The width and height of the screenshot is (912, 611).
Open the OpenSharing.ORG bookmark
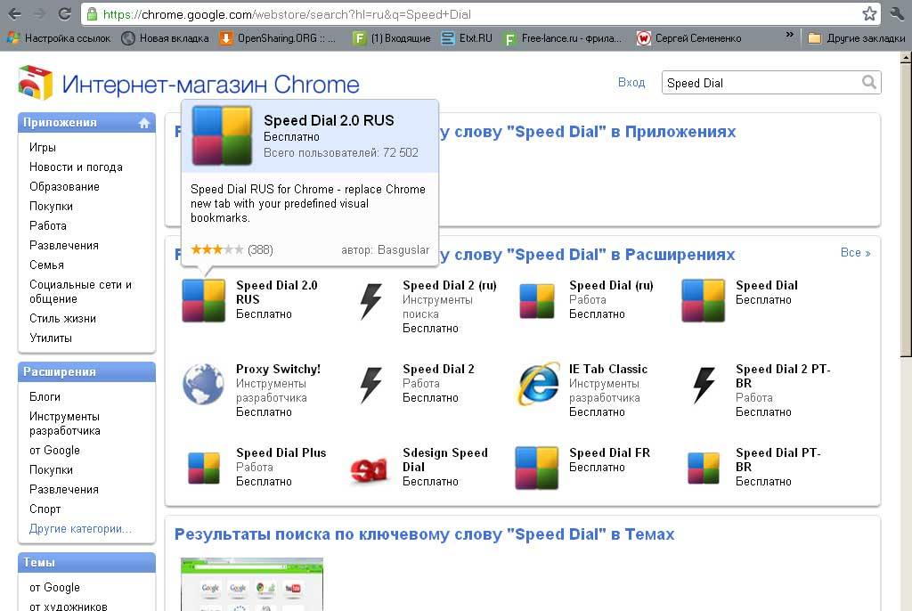(x=278, y=38)
